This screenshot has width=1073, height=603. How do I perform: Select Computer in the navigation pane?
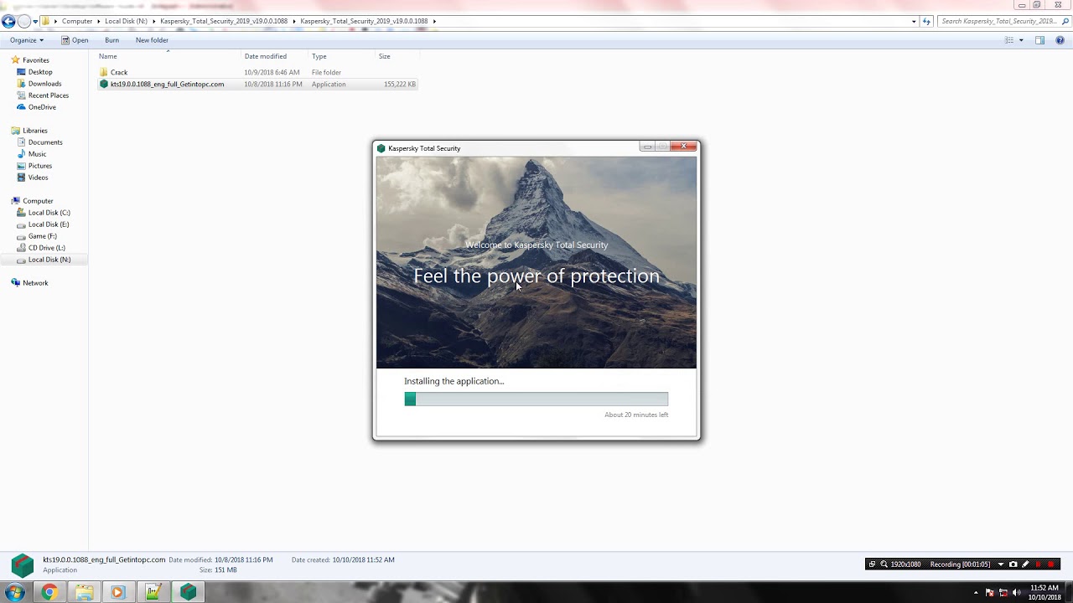(32, 201)
